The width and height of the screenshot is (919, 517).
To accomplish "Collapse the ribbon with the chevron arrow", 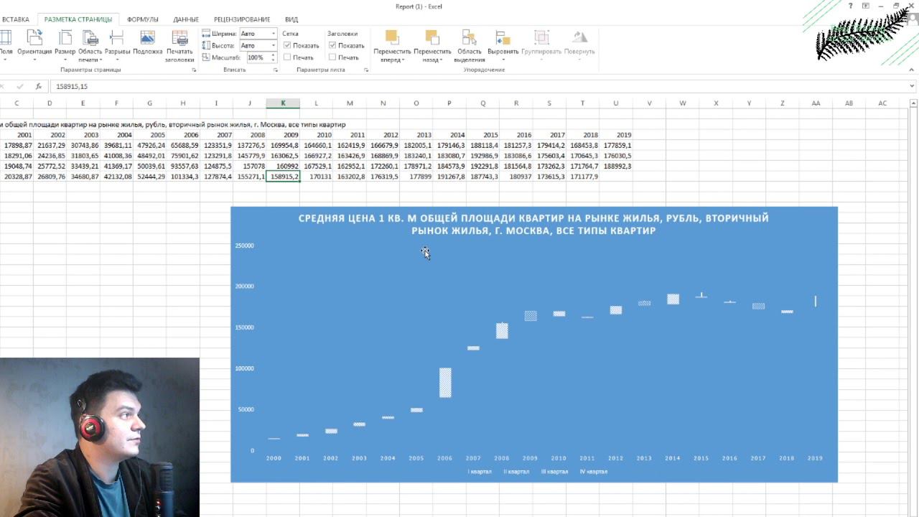I will pos(912,70).
